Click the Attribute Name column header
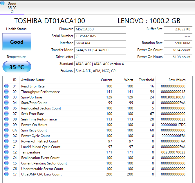 point(56,80)
